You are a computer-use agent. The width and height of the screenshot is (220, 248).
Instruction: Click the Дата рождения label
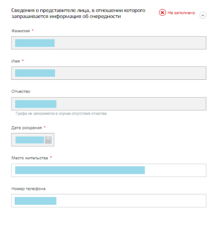click(x=27, y=128)
